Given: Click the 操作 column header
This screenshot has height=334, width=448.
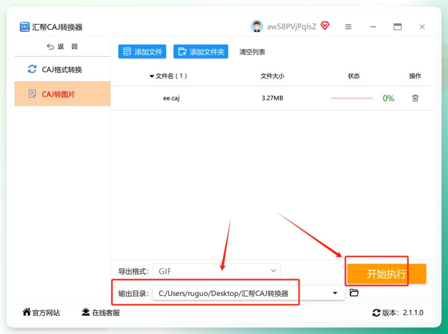Looking at the screenshot, I should coord(415,76).
